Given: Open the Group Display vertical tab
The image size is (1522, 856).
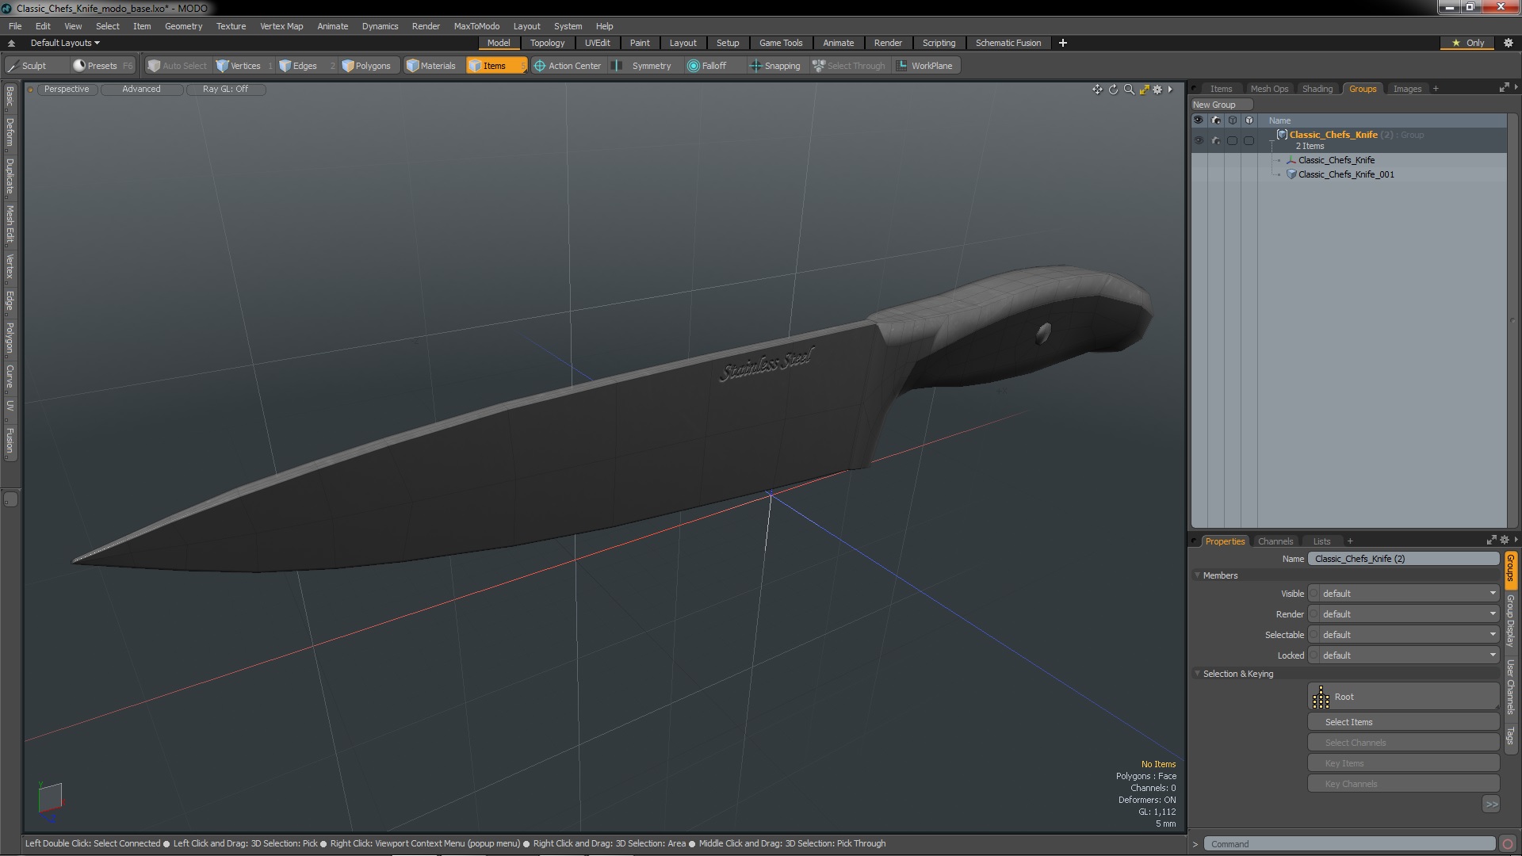Looking at the screenshot, I should coord(1511,621).
